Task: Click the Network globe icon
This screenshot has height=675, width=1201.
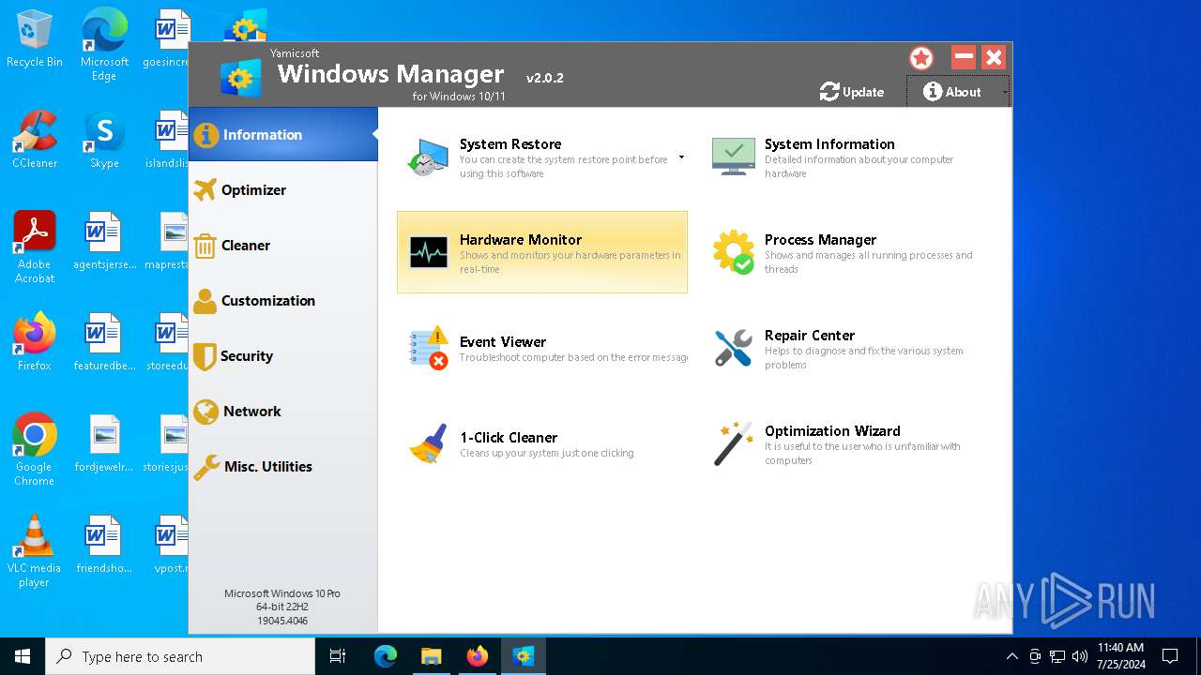Action: (205, 412)
